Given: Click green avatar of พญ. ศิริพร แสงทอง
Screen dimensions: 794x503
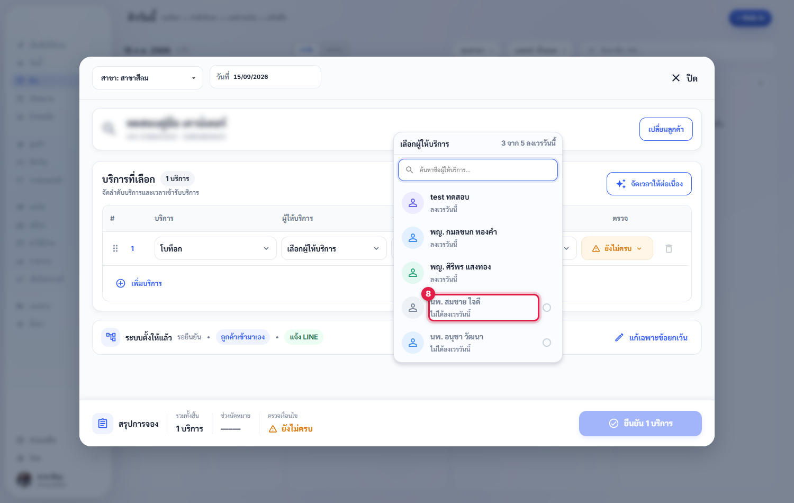Looking at the screenshot, I should click(413, 273).
